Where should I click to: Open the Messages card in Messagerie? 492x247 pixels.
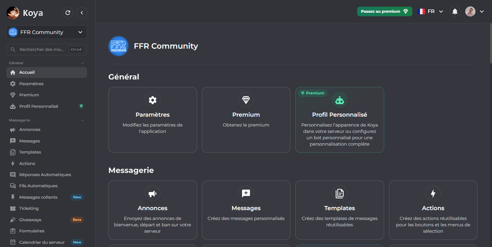tap(246, 210)
